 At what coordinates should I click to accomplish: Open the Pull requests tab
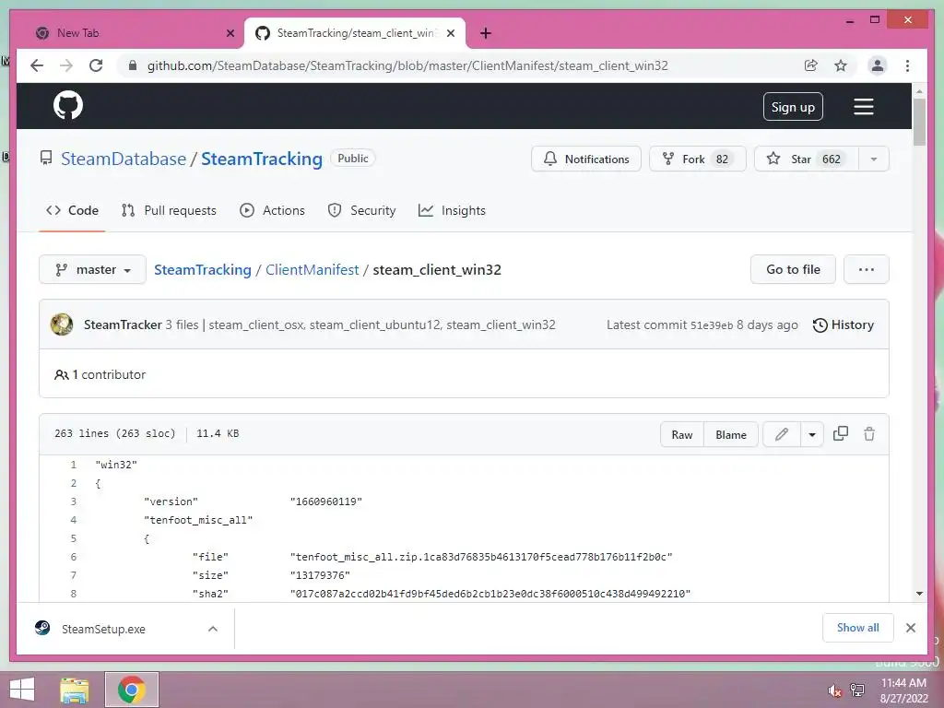(169, 210)
